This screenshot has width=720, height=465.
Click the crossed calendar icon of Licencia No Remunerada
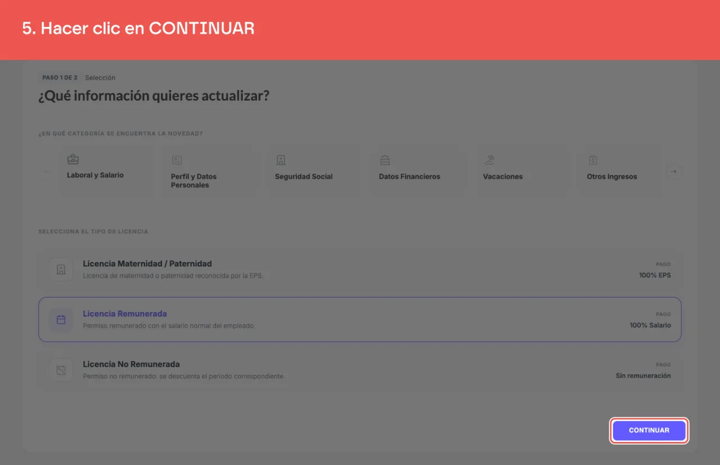tap(61, 370)
